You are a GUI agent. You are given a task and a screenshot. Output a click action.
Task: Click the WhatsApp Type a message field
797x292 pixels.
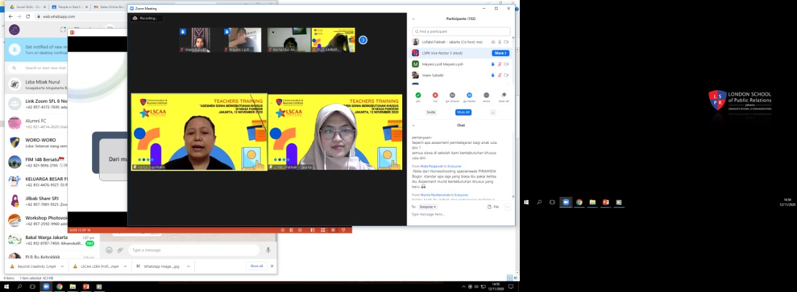(x=194, y=250)
